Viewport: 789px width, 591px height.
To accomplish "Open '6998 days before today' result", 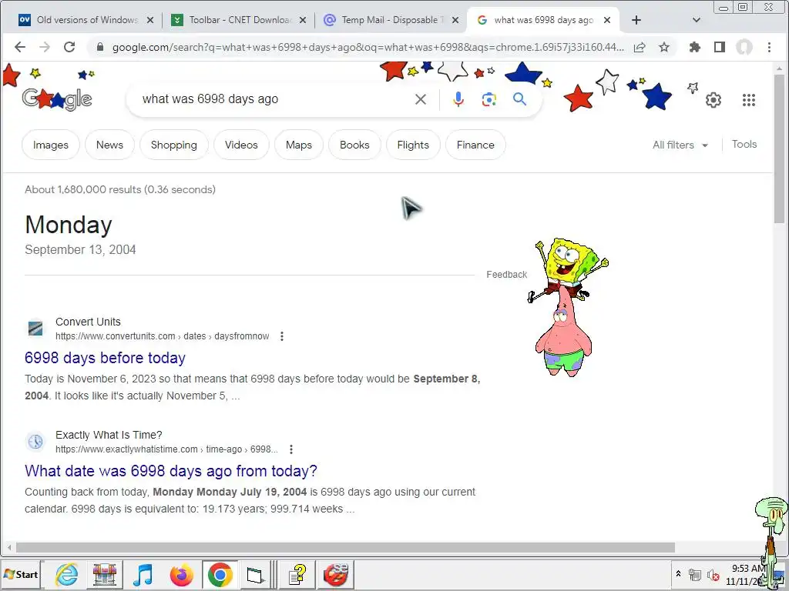I will click(105, 358).
